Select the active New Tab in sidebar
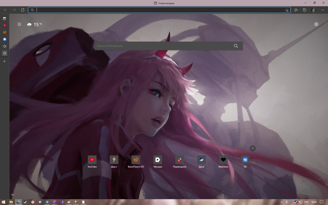328x205 pixels. [4, 53]
